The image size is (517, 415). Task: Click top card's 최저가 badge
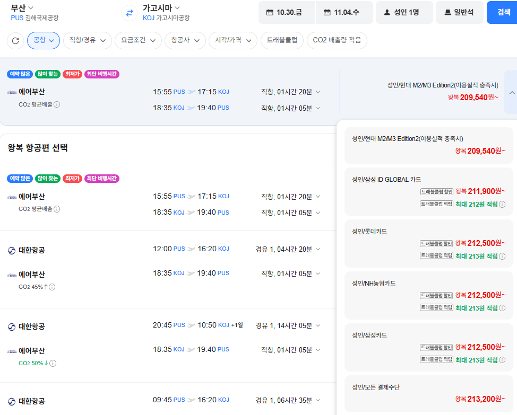(72, 74)
